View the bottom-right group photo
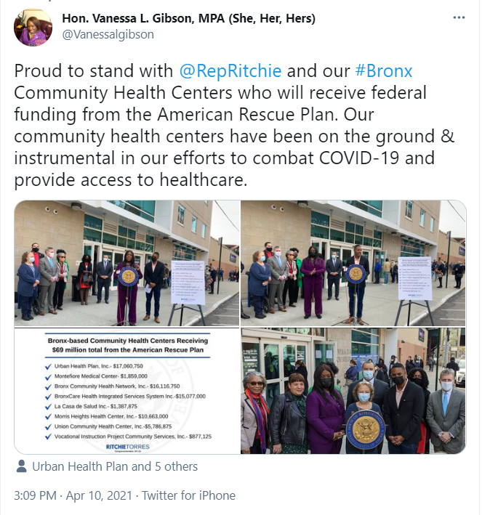This screenshot has width=482, height=515. 353,391
